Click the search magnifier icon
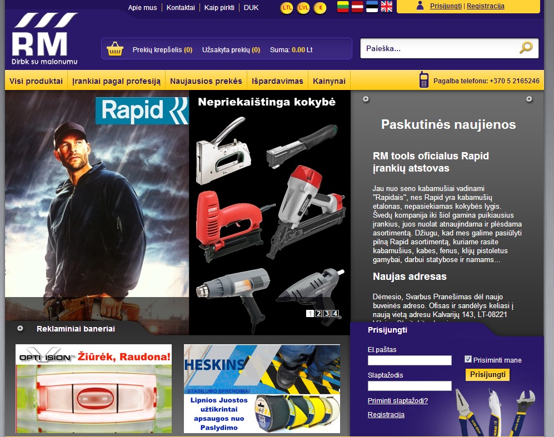 click(526, 48)
